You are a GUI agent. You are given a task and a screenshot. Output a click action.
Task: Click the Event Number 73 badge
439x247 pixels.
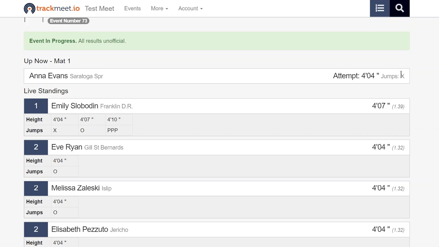click(x=69, y=21)
